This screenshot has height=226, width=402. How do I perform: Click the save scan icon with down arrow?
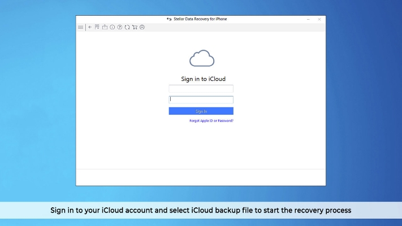97,27
